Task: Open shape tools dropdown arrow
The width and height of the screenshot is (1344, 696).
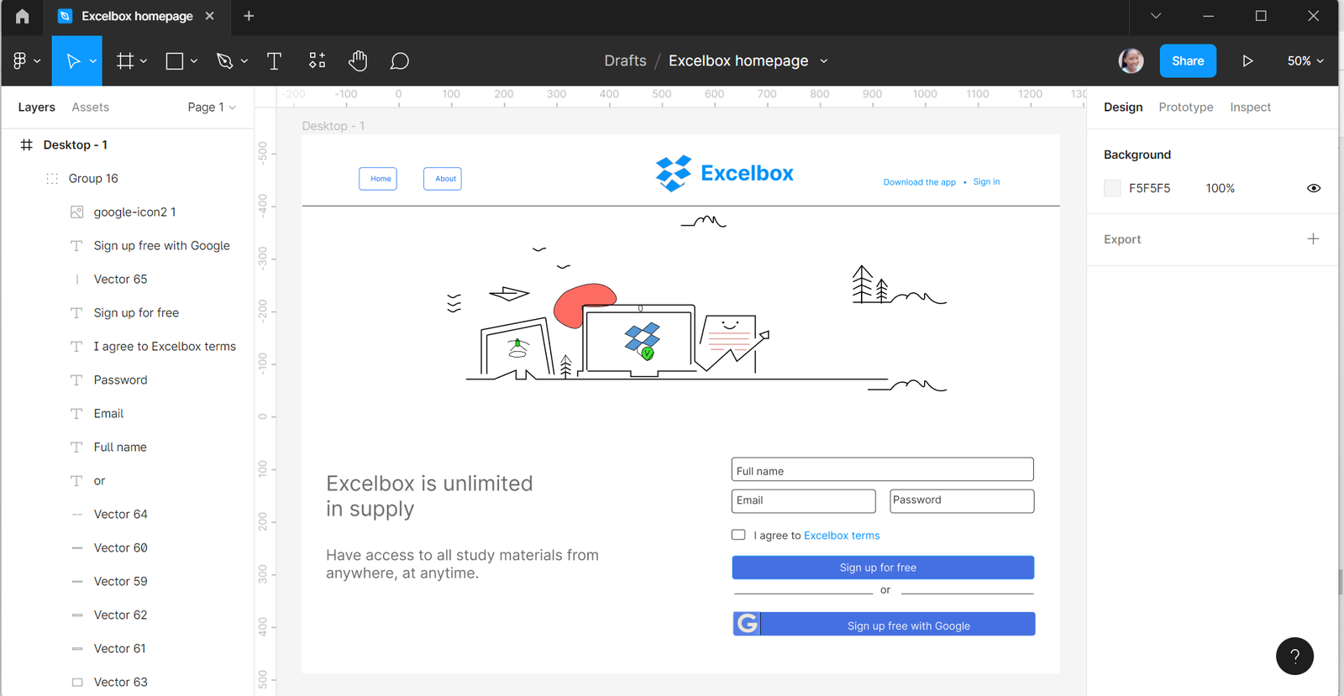Action: click(x=194, y=61)
